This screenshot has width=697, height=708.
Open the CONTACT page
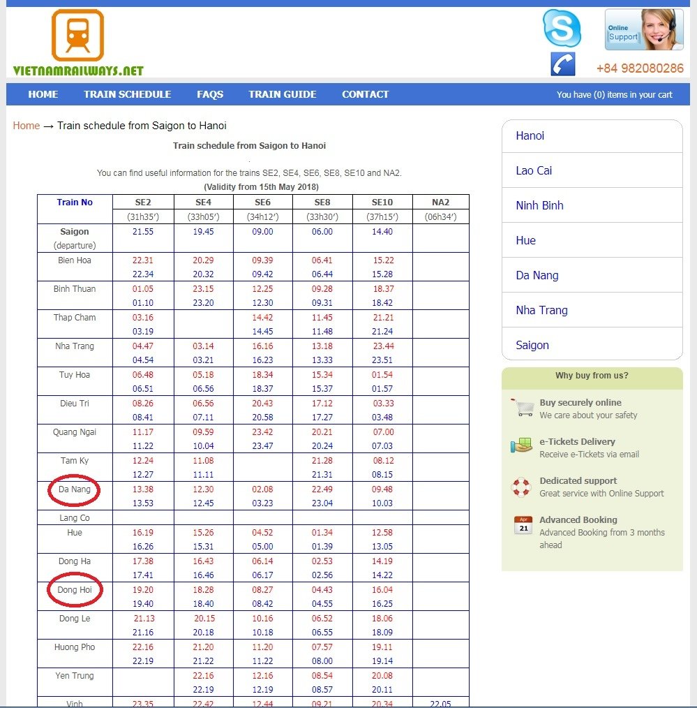[365, 94]
